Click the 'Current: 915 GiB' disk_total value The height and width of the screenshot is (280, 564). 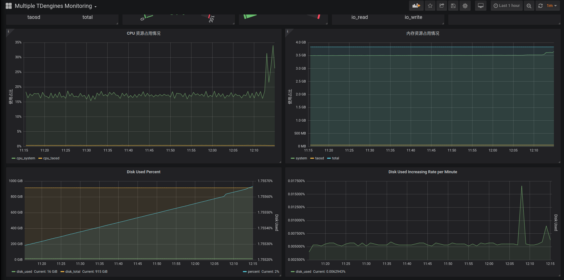95,272
